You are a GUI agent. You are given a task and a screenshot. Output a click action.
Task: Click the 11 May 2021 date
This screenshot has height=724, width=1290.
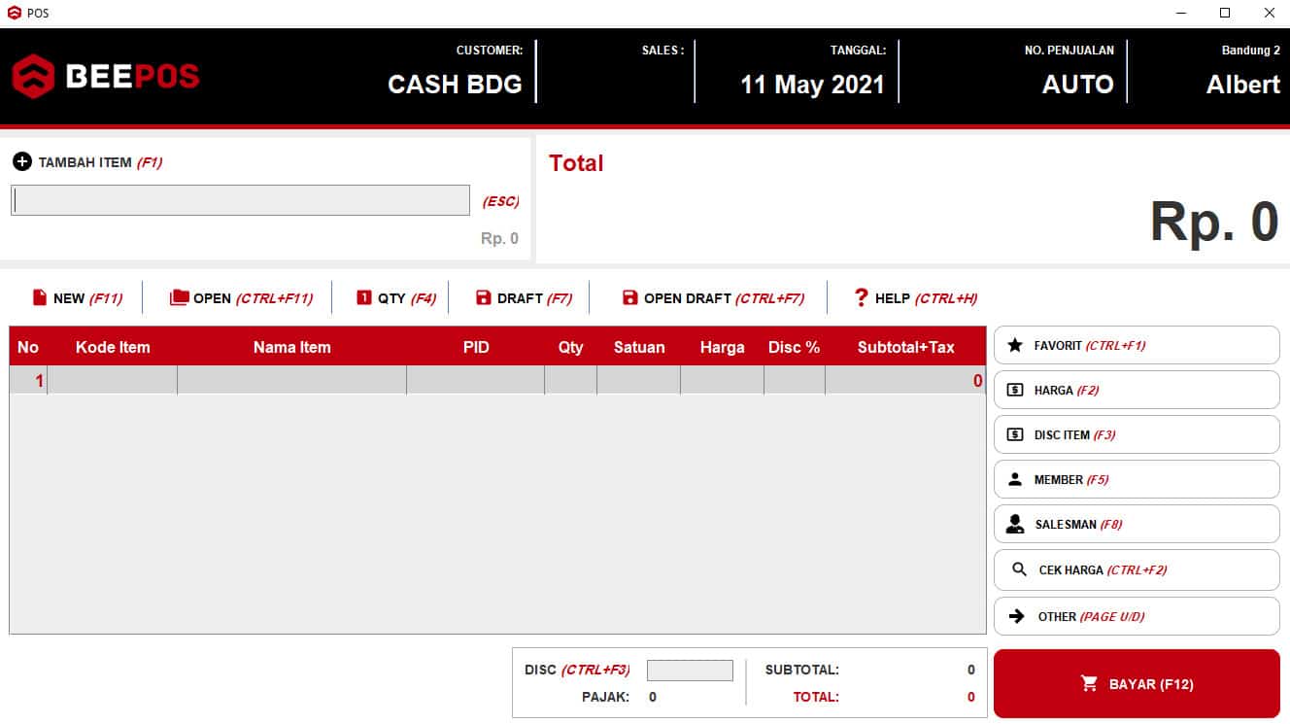click(812, 85)
